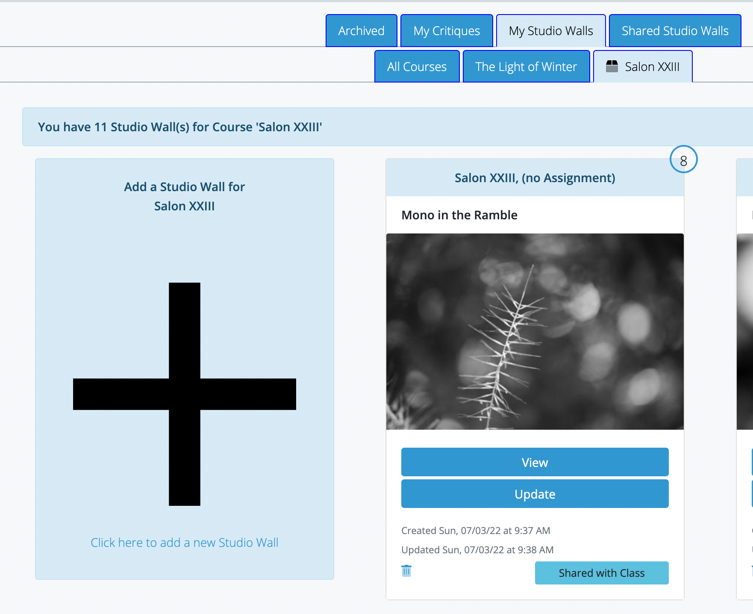Viewport: 753px width, 614px height.
Task: Delete Mono in the Ramble with trash icon
Action: point(406,571)
